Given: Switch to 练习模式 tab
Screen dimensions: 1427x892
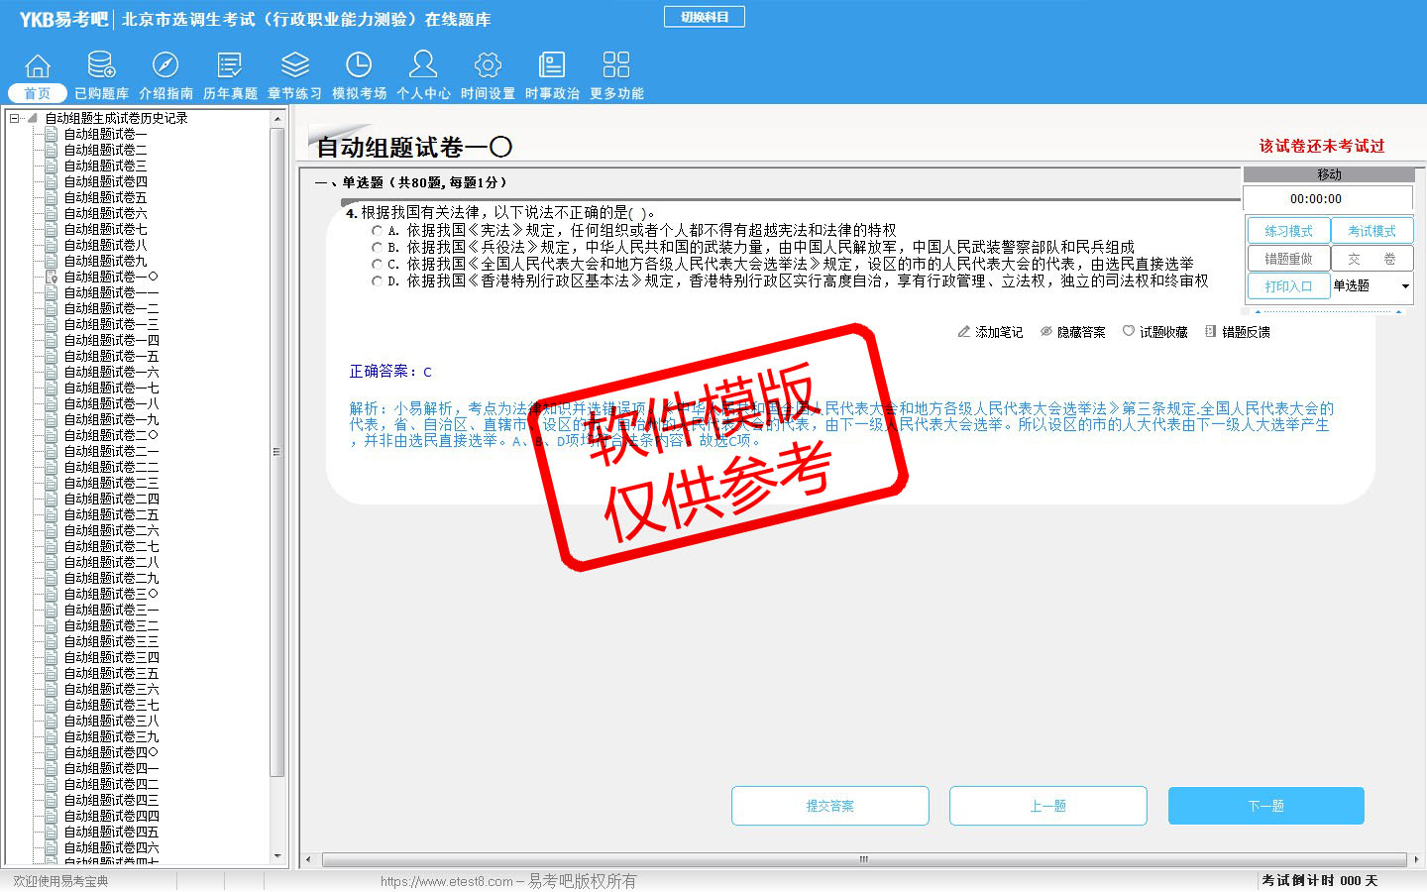Looking at the screenshot, I should click(1288, 231).
